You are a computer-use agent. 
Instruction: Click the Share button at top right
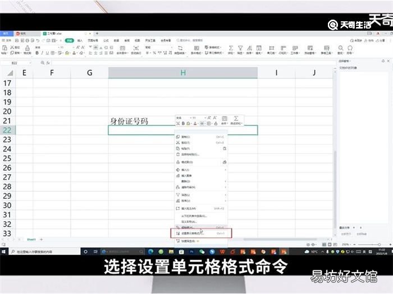(x=380, y=40)
